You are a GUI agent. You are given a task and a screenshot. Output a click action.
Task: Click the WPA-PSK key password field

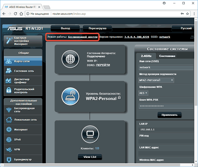[166, 106]
